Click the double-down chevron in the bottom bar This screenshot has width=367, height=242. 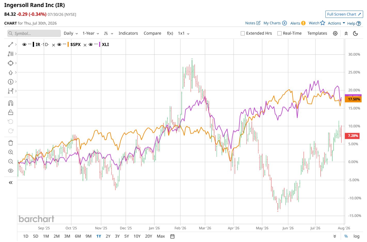pos(335,236)
